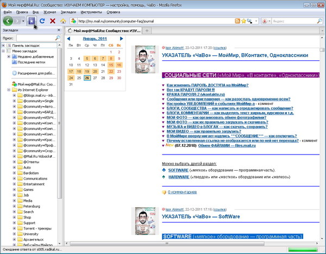Reload the page with the blue arrow

42,21
